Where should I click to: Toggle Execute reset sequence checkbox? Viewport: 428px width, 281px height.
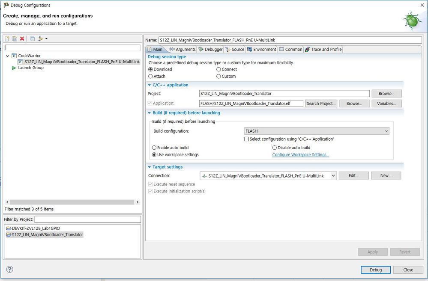(150, 184)
